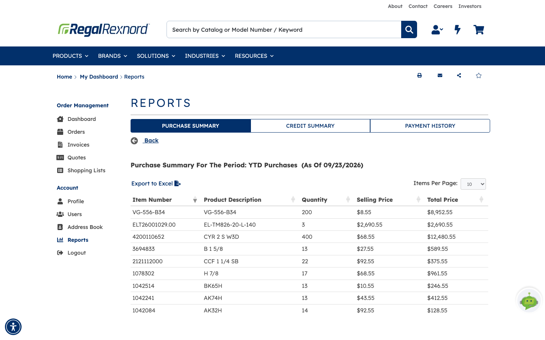The height and width of the screenshot is (340, 545).
Task: Switch to the Credit Summary tab
Action: (x=310, y=126)
